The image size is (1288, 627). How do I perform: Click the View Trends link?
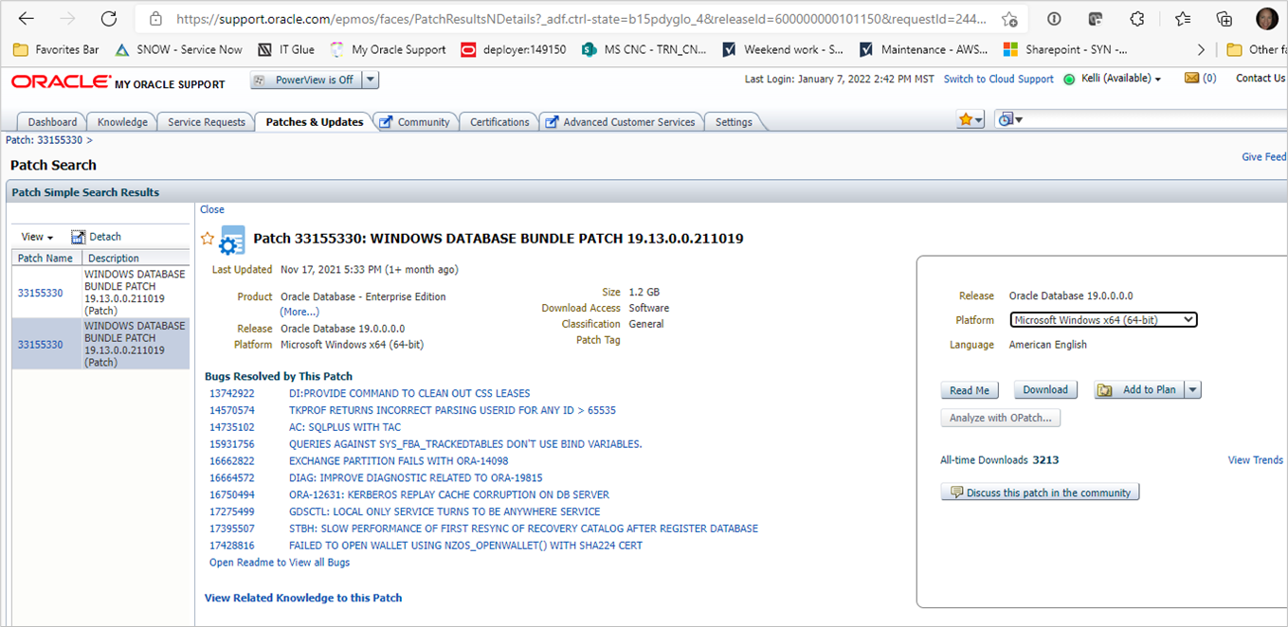pos(1255,460)
